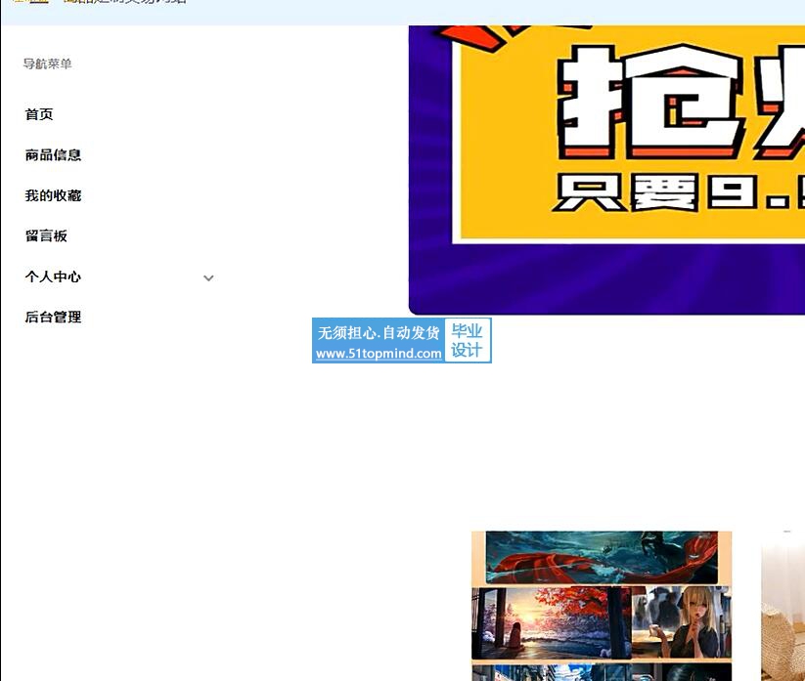Open the 留言板 menu item
805x681 pixels.
click(x=46, y=235)
